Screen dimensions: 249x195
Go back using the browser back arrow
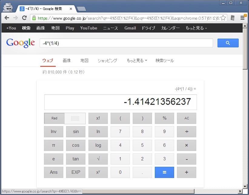point(7,18)
